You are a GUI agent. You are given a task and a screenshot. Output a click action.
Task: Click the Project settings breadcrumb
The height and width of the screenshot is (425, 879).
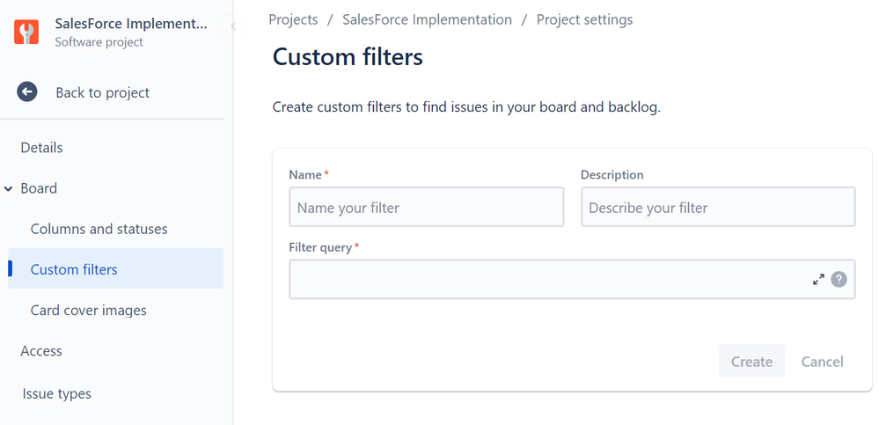click(584, 19)
